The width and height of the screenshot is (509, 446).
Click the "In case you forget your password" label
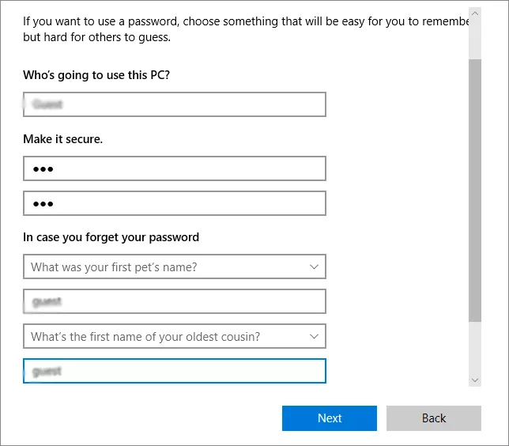(111, 237)
